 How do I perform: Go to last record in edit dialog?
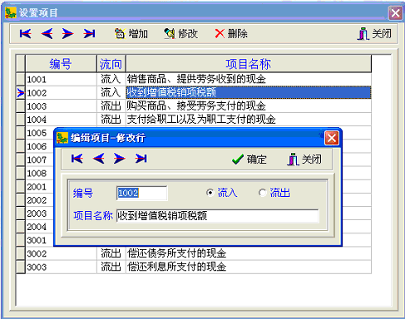pos(141,159)
